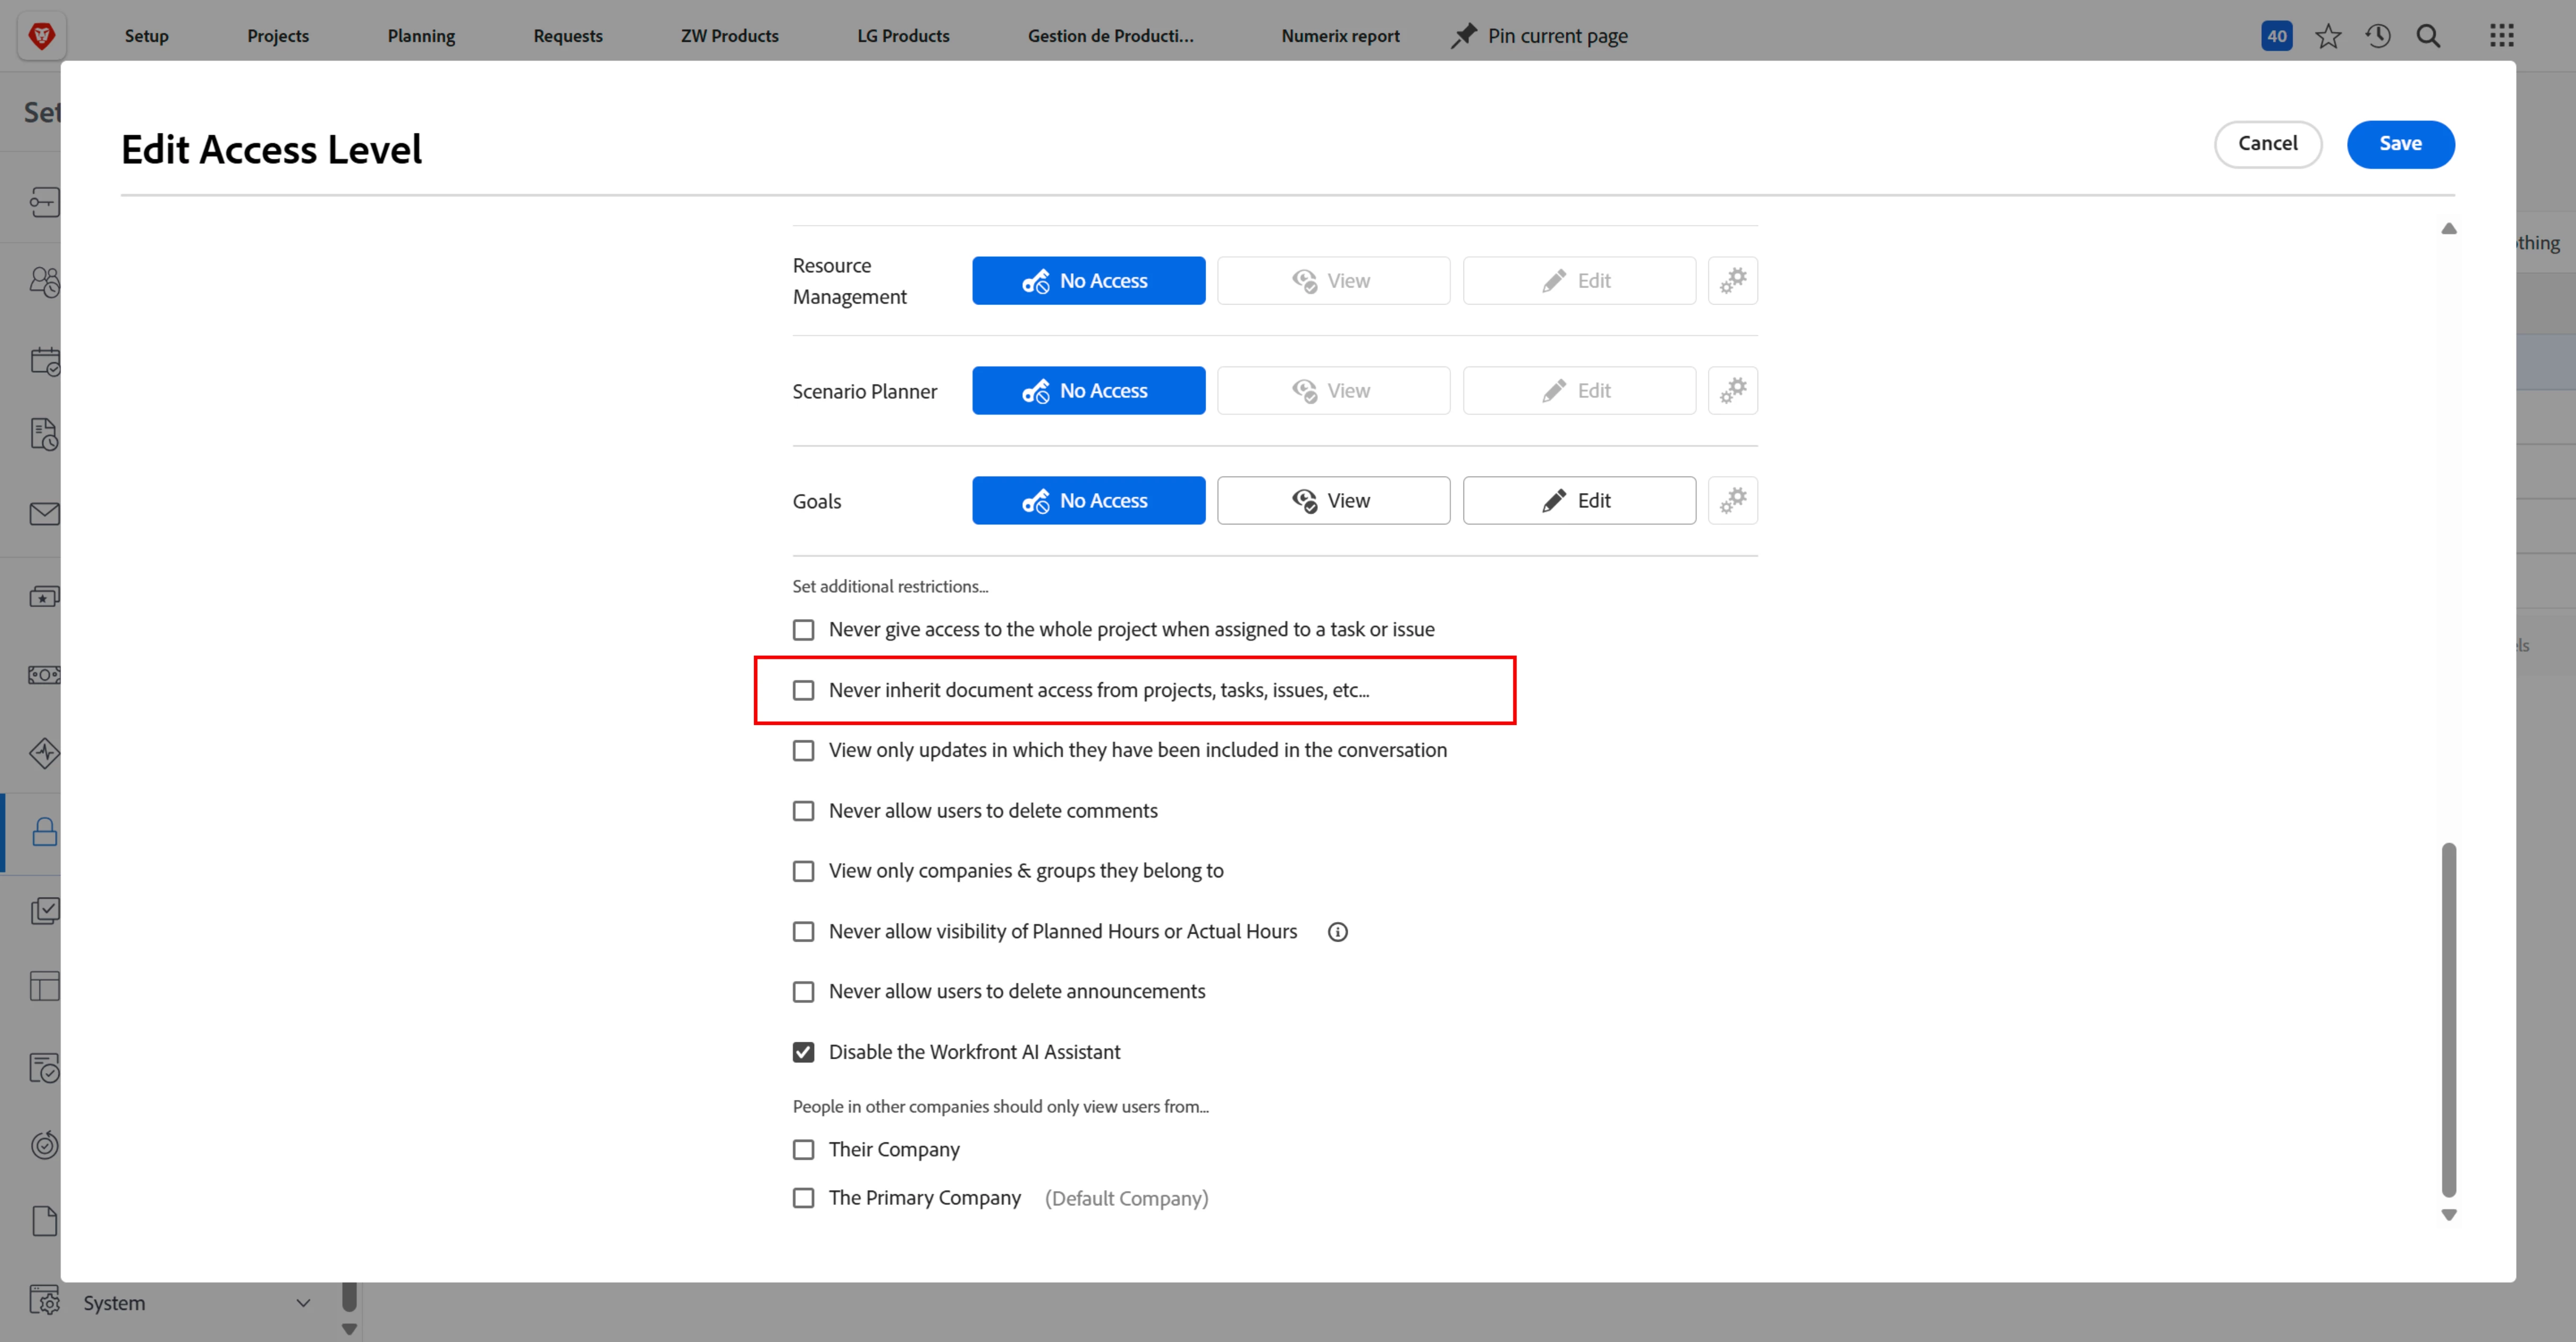Click the Scenario Planner gear settings icon
The image size is (2576, 1342).
[x=1732, y=390]
